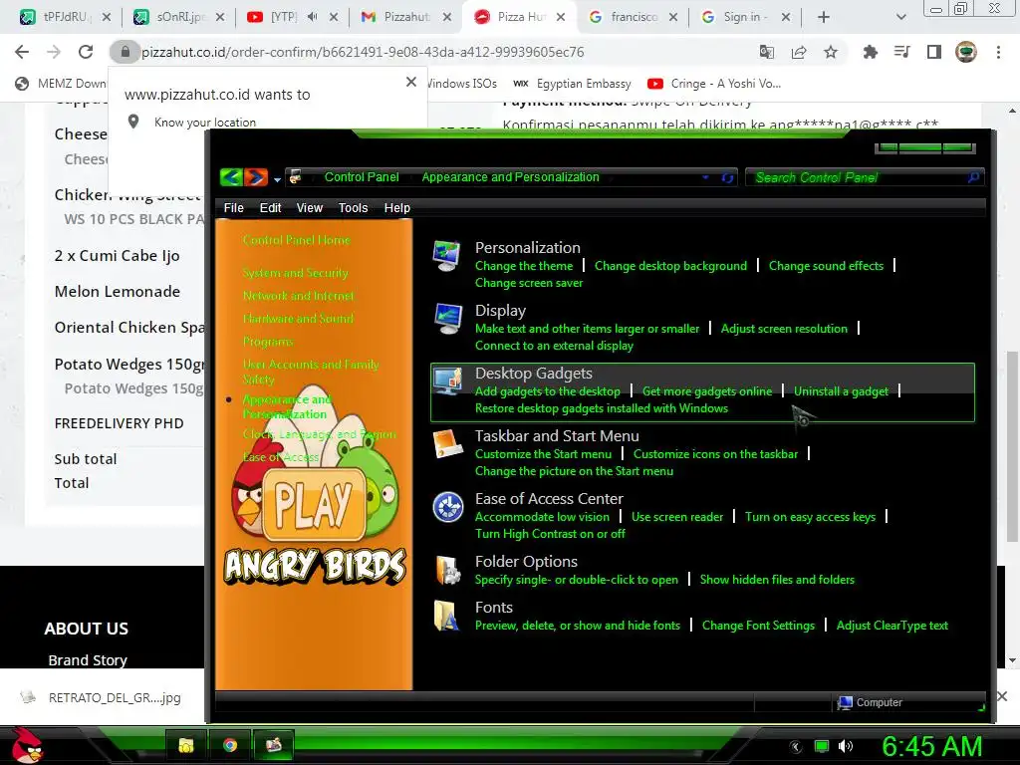The height and width of the screenshot is (765, 1020).
Task: Open the Edit menu
Action: coord(270,207)
